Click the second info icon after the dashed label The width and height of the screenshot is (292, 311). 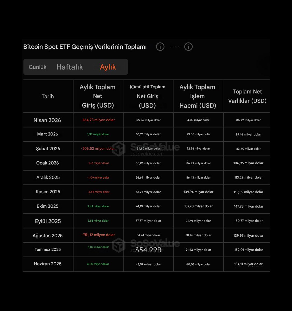[188, 47]
